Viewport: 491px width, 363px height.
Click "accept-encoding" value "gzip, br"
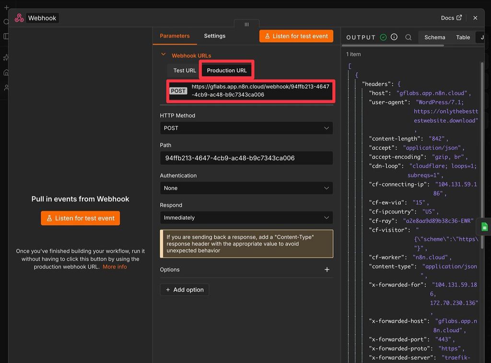(448, 157)
